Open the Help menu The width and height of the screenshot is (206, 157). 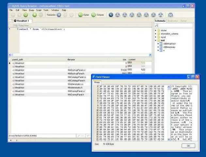64,10
